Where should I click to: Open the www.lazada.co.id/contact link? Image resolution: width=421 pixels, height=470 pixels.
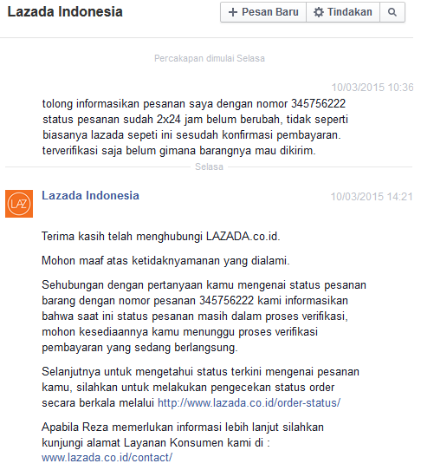pyautogui.click(x=107, y=458)
